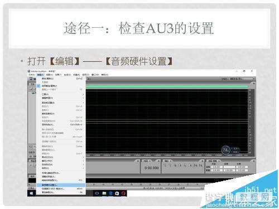
Task: Expand the 工具 submenu arrow
Action: 83,94
